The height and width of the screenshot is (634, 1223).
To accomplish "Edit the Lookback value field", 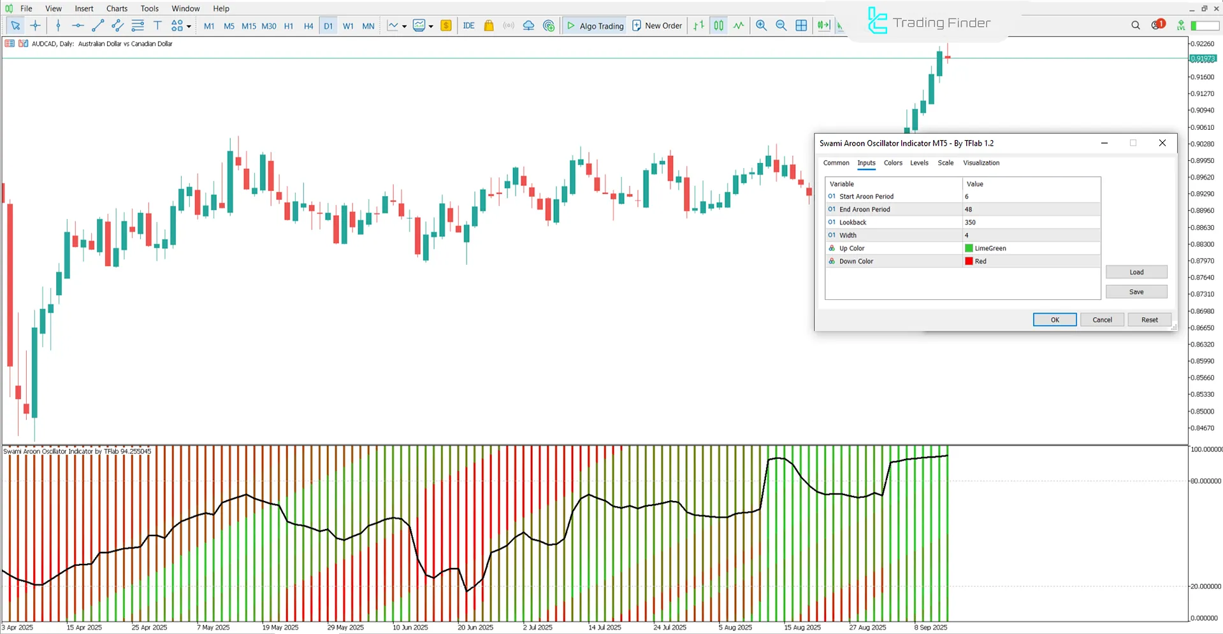I will (1031, 222).
